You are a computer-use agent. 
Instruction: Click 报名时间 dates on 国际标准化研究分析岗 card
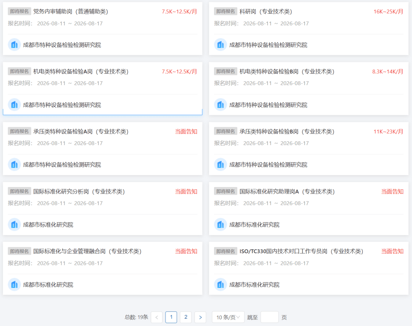[x=70, y=203]
